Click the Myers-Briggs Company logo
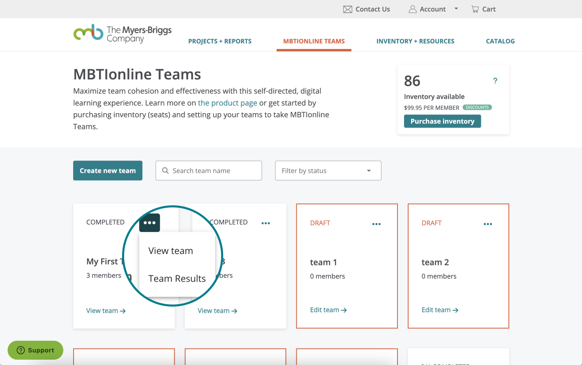The image size is (582, 365). point(122,33)
